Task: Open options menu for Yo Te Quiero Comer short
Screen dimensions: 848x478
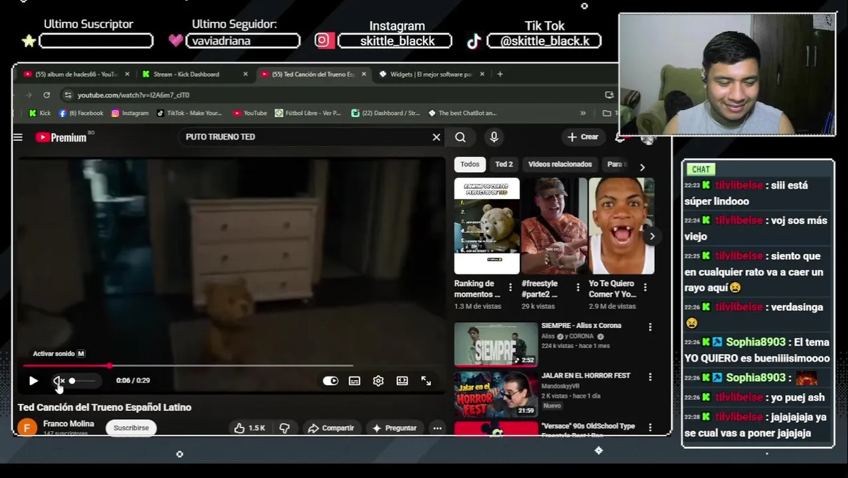Action: point(645,287)
